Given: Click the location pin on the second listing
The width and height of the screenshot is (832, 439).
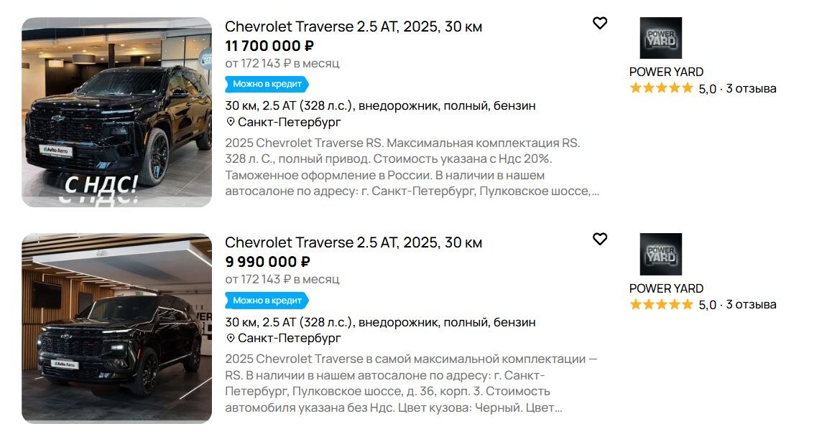Looking at the screenshot, I should pos(230,337).
